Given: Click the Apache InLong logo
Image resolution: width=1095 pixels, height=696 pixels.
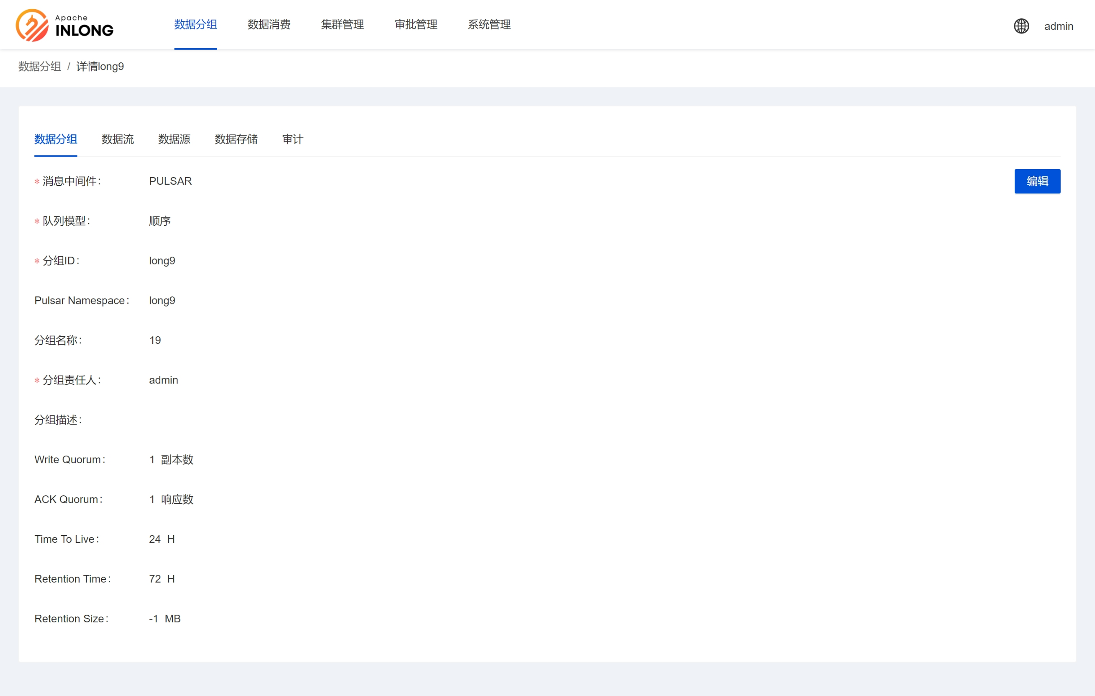Looking at the screenshot, I should 64,25.
